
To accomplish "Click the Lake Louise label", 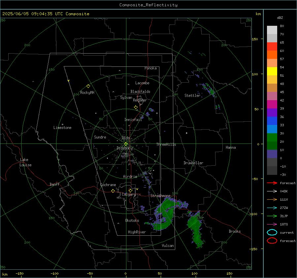I will pyautogui.click(x=25, y=162).
